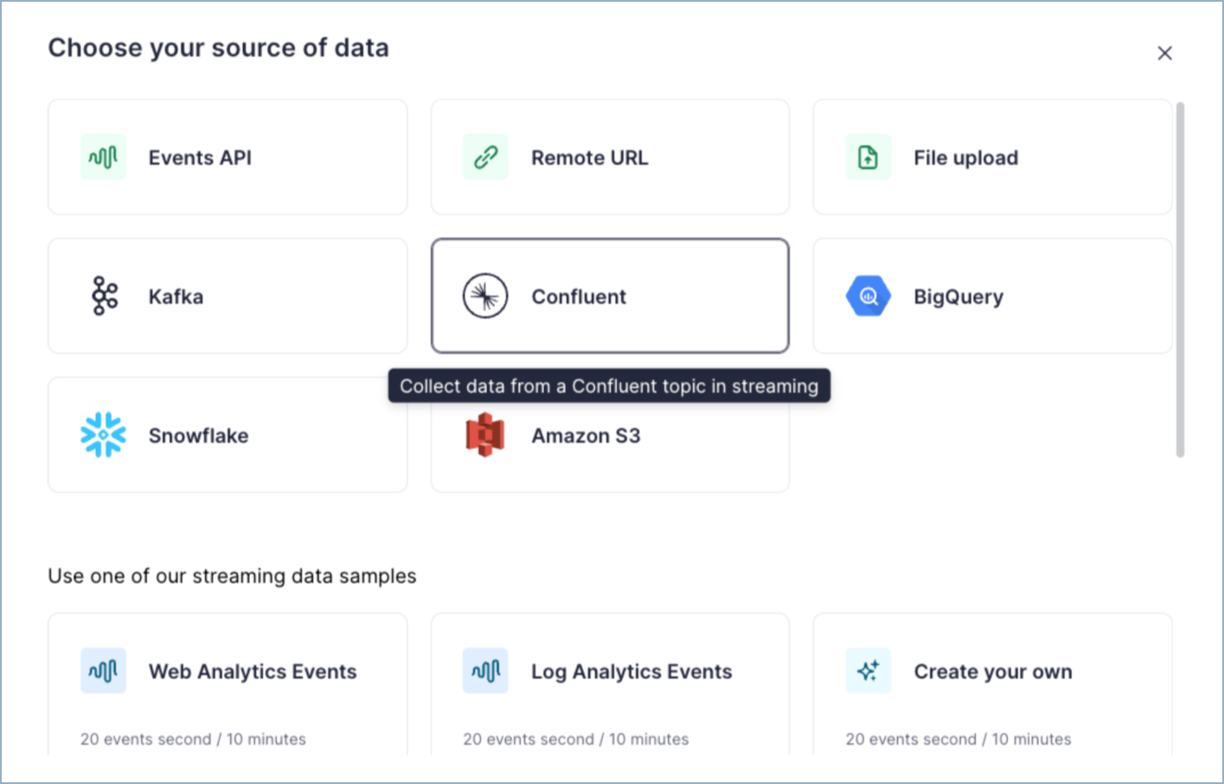Click the Kafka logo icon
The width and height of the screenshot is (1224, 784).
(104, 296)
